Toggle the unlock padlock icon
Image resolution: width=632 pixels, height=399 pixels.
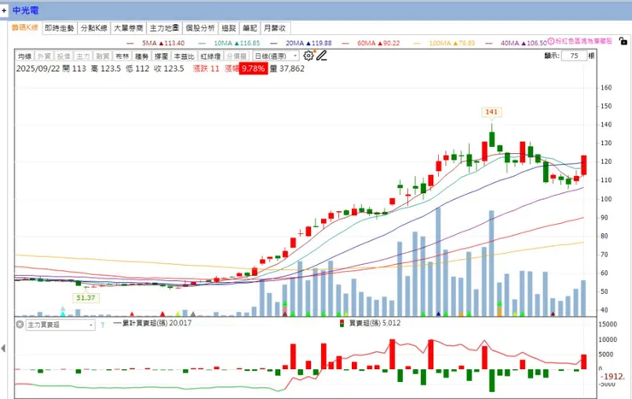point(623,41)
